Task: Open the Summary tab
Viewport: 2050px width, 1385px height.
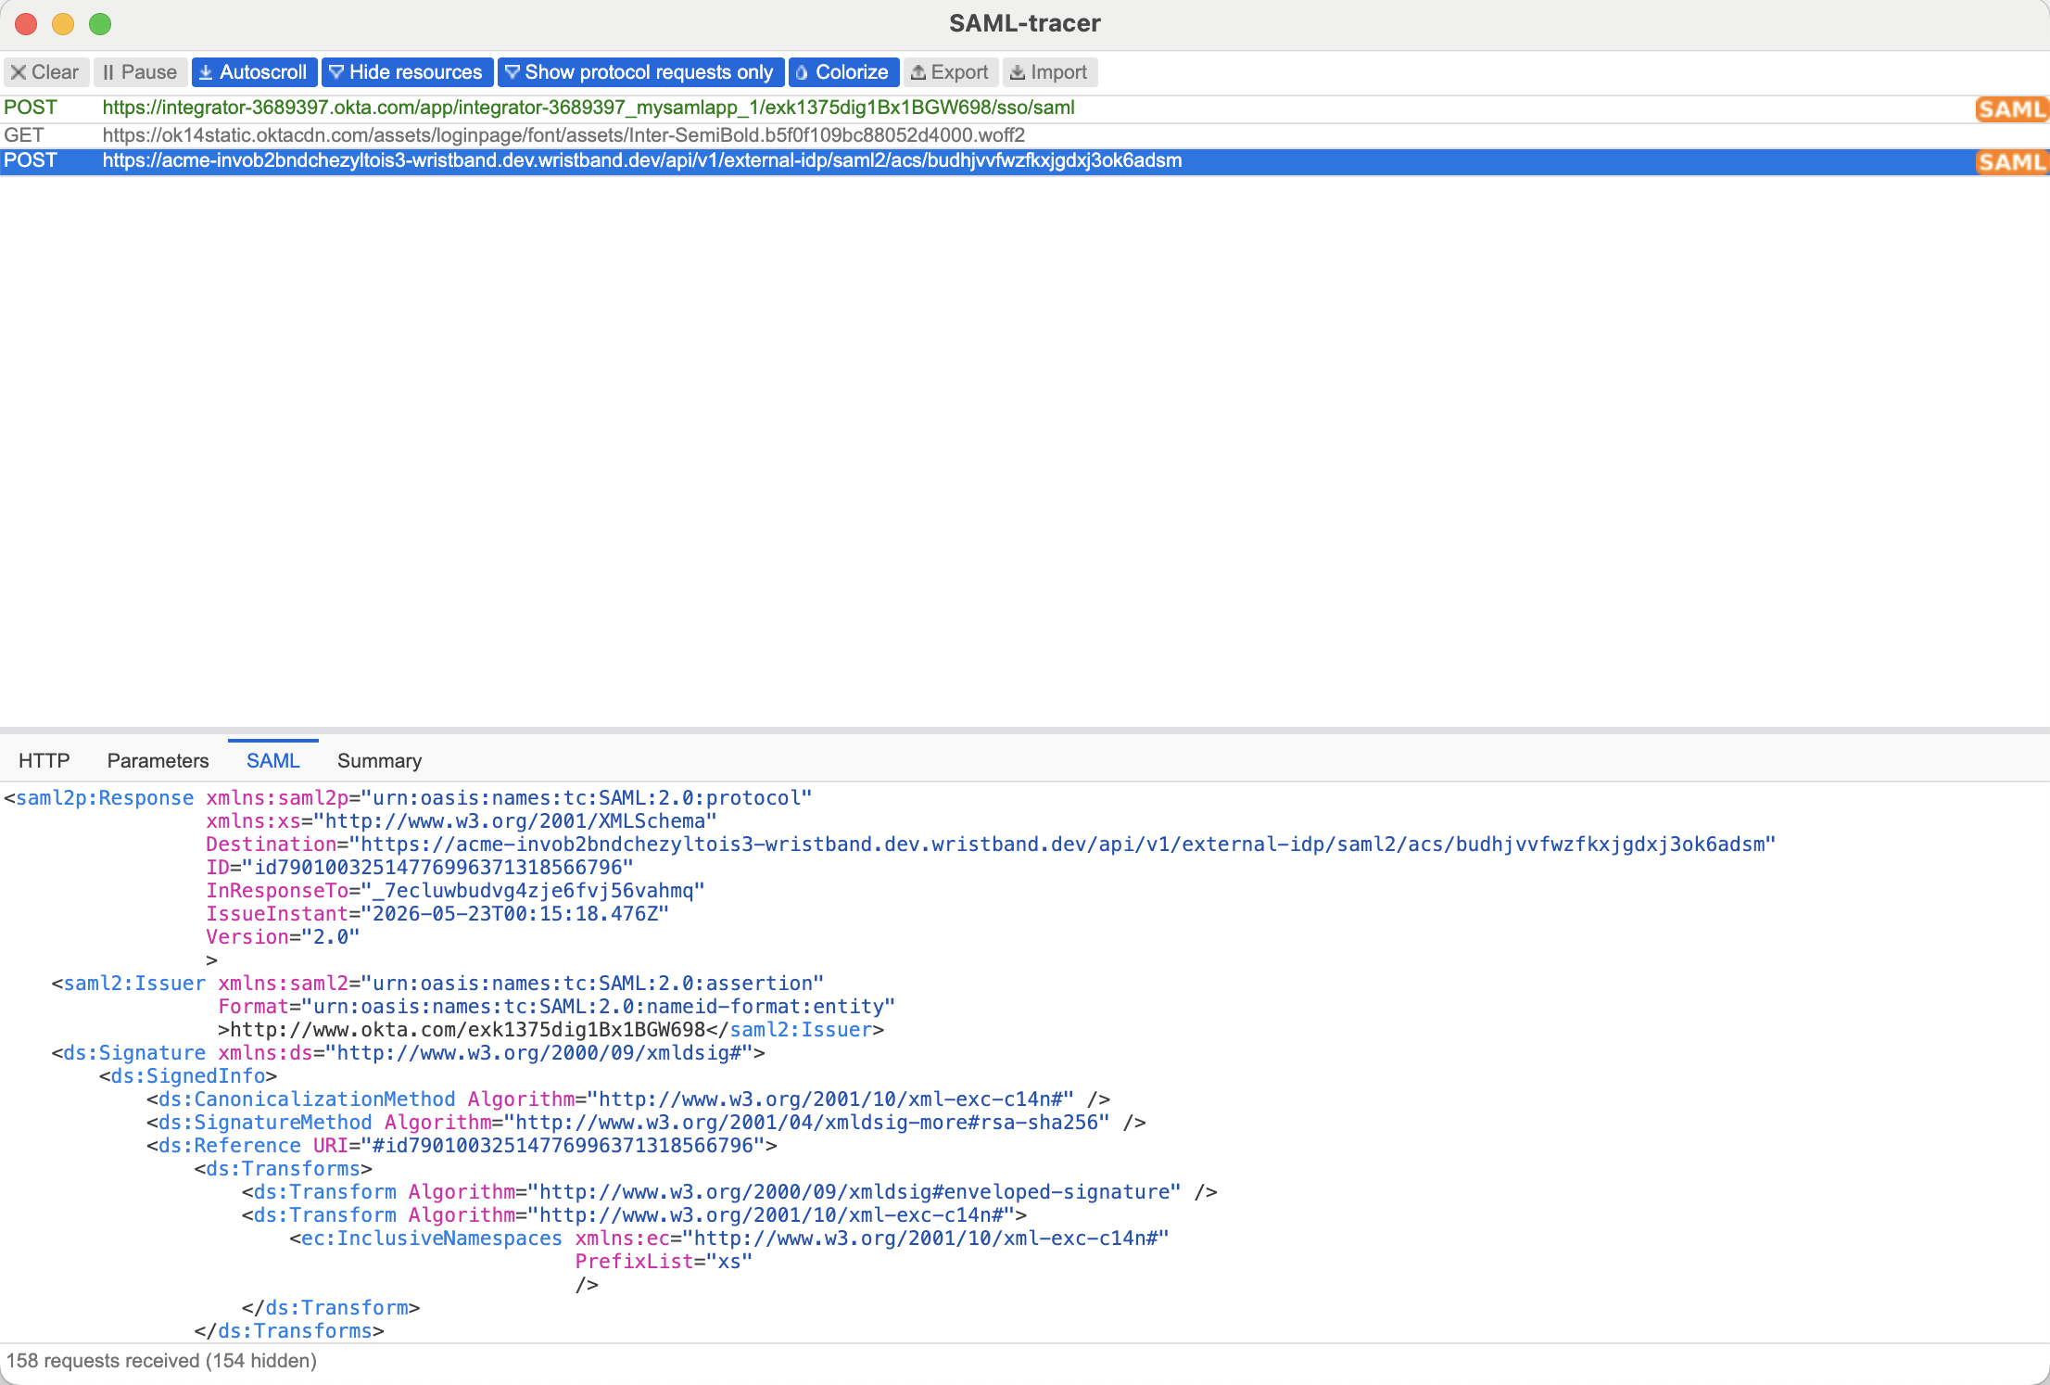Action: coord(379,761)
